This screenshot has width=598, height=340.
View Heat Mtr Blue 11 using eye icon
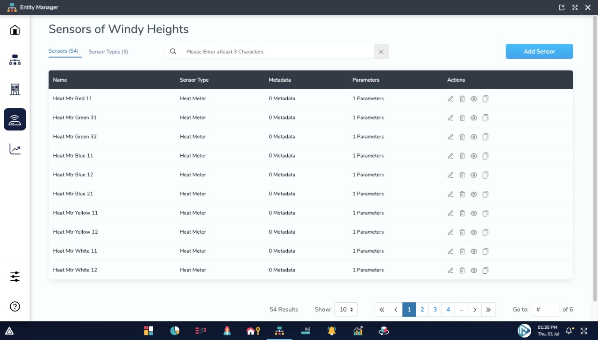[x=474, y=156]
